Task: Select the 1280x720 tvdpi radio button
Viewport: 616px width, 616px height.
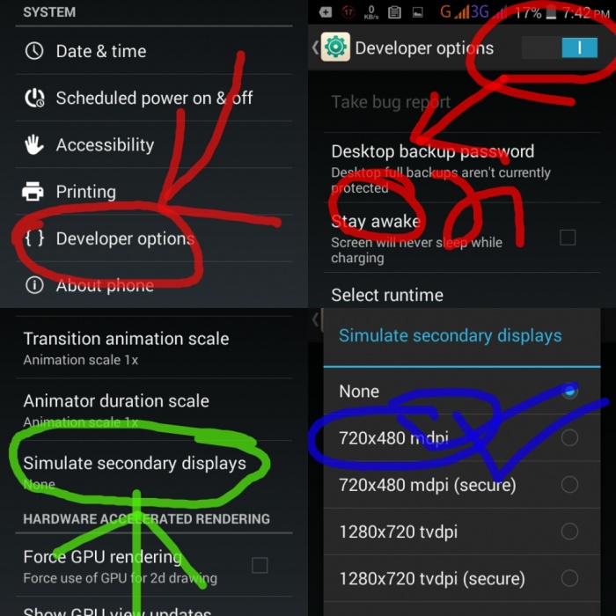Action: pyautogui.click(x=569, y=532)
